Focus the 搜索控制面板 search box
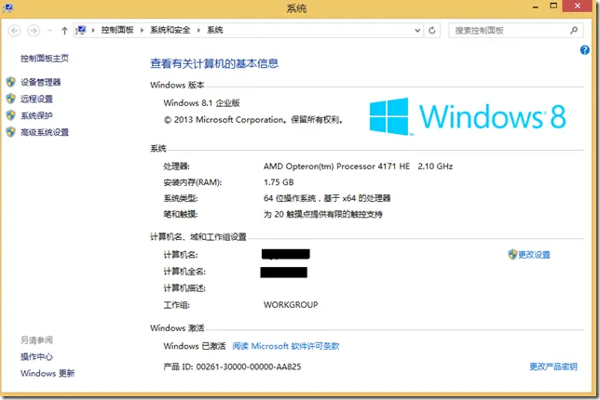 point(515,31)
